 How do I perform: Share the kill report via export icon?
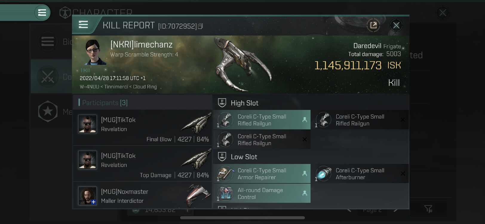373,25
